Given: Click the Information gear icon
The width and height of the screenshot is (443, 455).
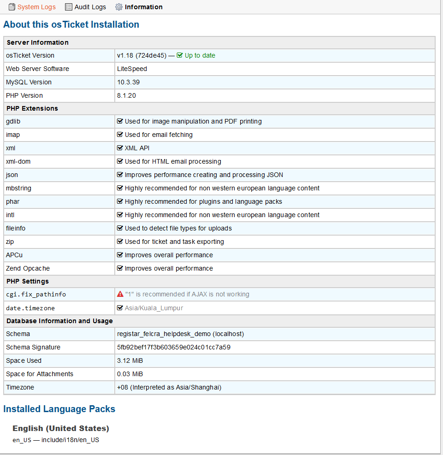Looking at the screenshot, I should tap(118, 7).
